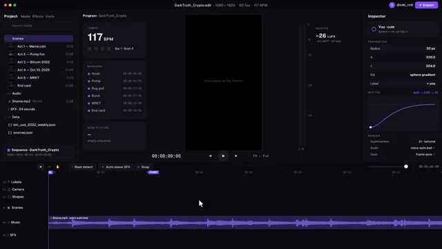The height and width of the screenshot is (249, 442).
Task: Click the Burst marker diamond
Action: tap(89, 95)
